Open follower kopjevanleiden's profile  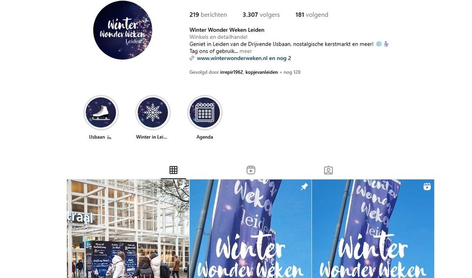tap(261, 72)
